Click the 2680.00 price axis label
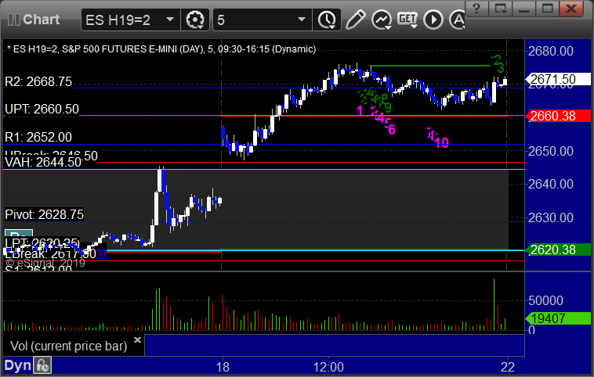594x377 pixels. click(551, 51)
